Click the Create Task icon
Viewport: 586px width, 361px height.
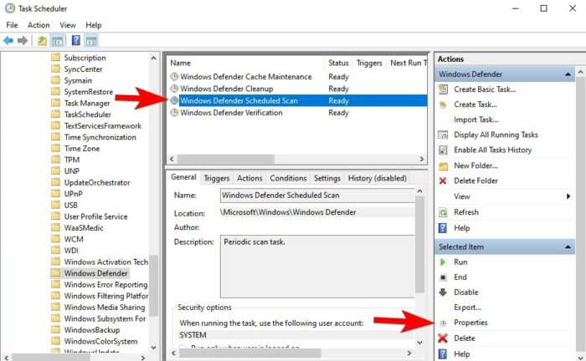coord(443,104)
